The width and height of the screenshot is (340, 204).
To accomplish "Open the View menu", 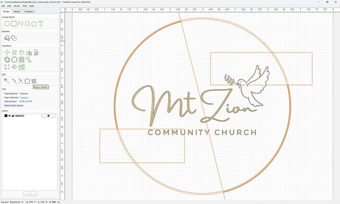I will coord(25,6).
